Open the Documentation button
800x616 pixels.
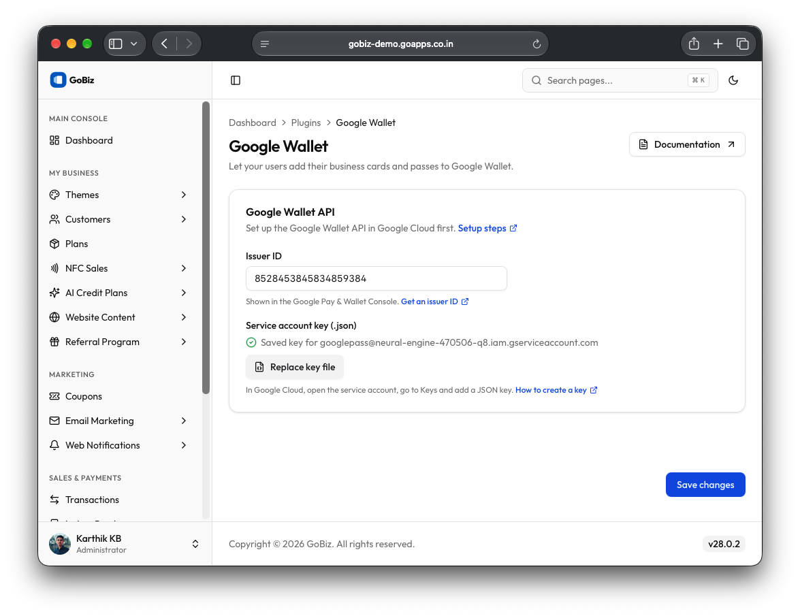coord(687,145)
